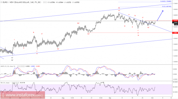Click blue MACD value 0.0003
The width and height of the screenshot is (178, 99).
pyautogui.click(x=33, y=66)
